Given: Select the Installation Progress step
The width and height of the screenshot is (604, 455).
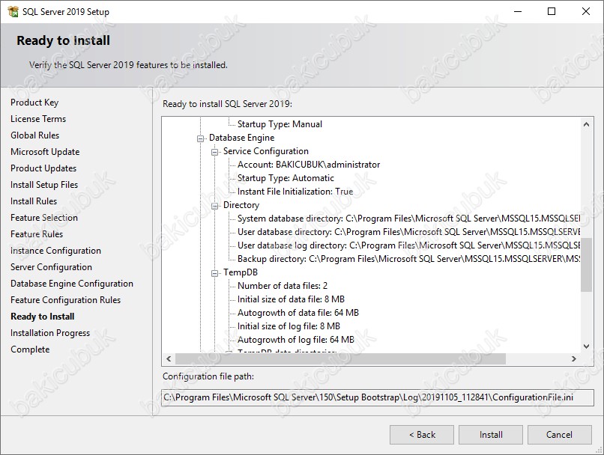Looking at the screenshot, I should coord(50,333).
